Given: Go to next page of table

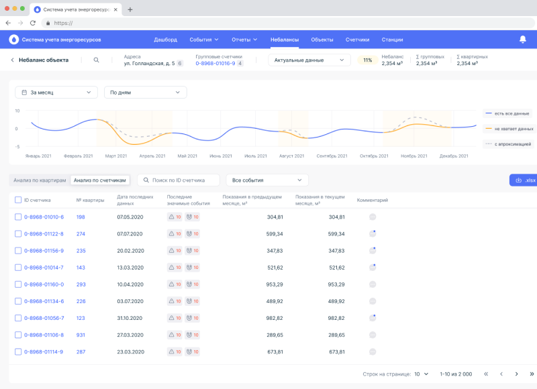Looking at the screenshot, I should (x=516, y=374).
